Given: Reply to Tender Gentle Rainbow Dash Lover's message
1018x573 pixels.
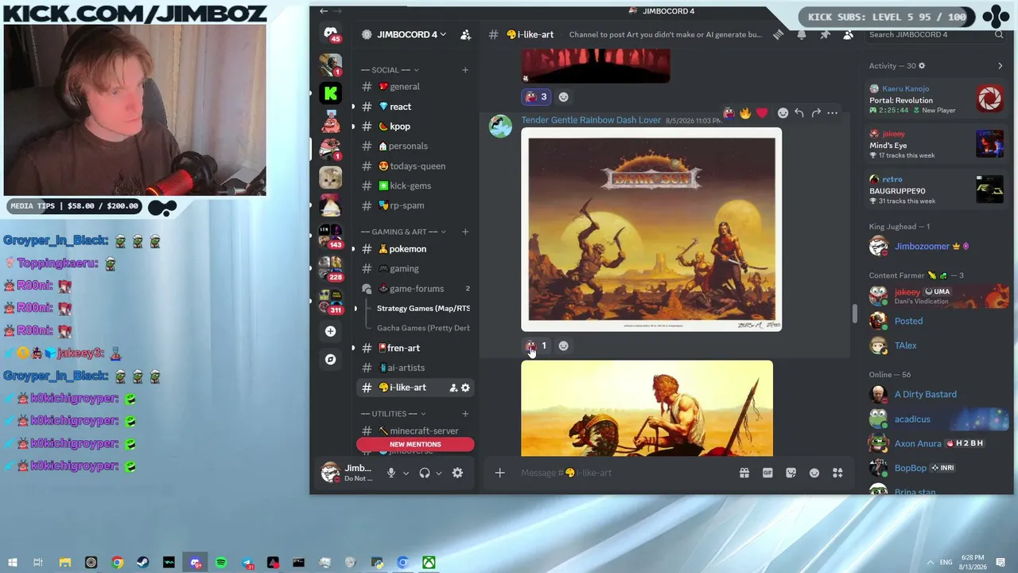Looking at the screenshot, I should tap(799, 113).
